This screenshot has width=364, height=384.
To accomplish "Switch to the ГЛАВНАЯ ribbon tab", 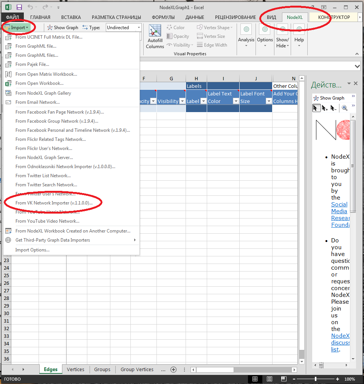I will (40, 17).
